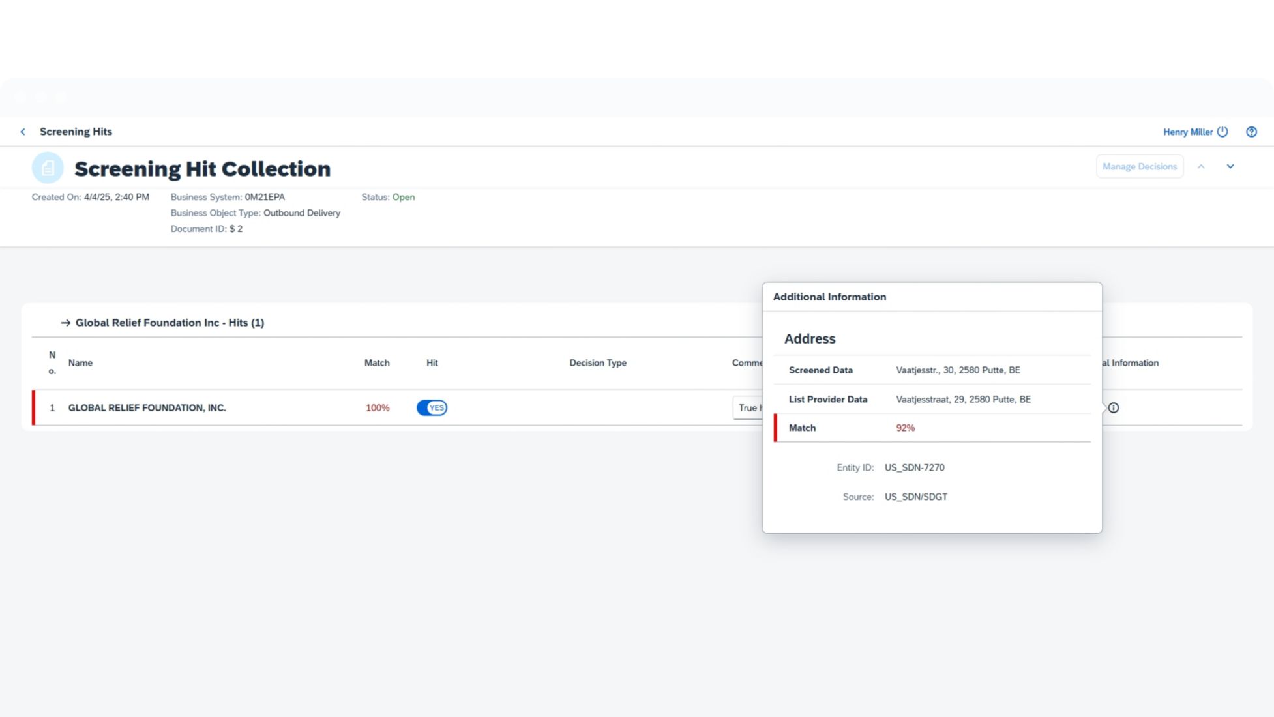Go to next item with the down chevron
The width and height of the screenshot is (1274, 717).
pyautogui.click(x=1230, y=167)
